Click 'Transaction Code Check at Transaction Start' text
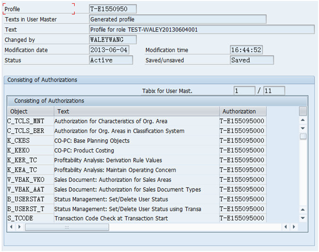This screenshot has height=252, width=319. tap(111, 218)
